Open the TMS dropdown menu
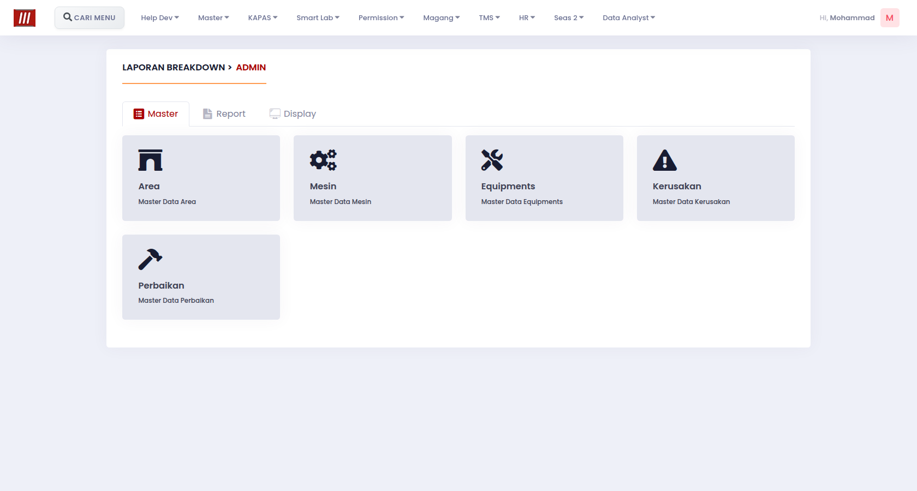This screenshot has height=491, width=917. (x=489, y=18)
